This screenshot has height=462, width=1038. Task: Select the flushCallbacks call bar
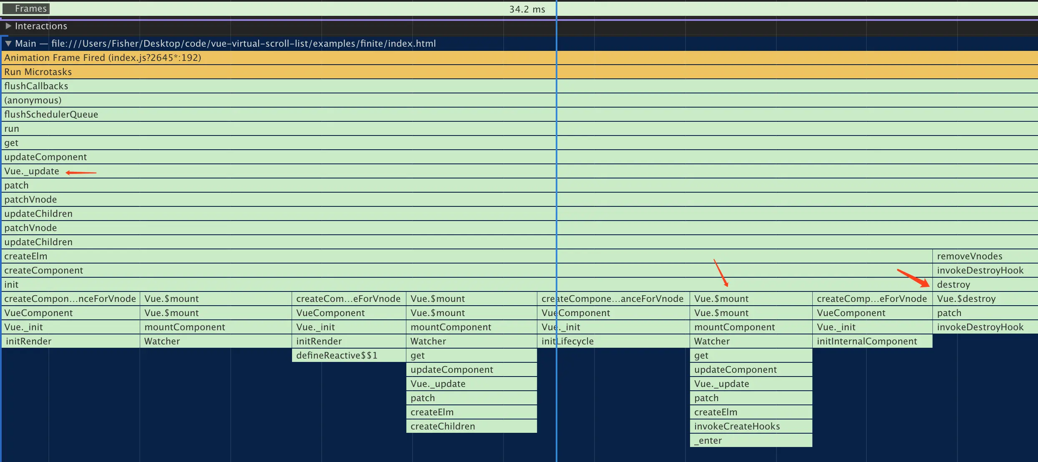point(36,86)
